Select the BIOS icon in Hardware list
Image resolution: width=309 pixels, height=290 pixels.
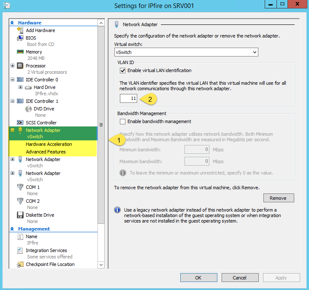pyautogui.click(x=20, y=38)
